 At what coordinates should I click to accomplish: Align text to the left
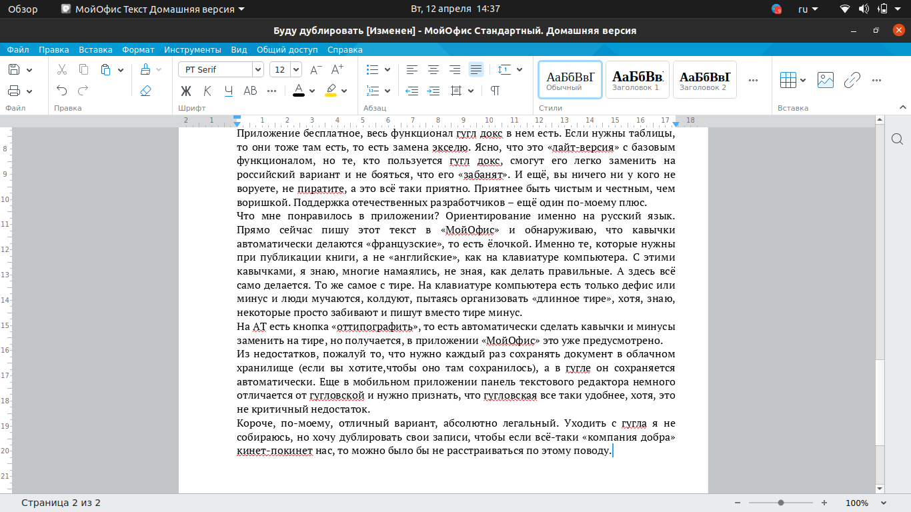pos(411,69)
